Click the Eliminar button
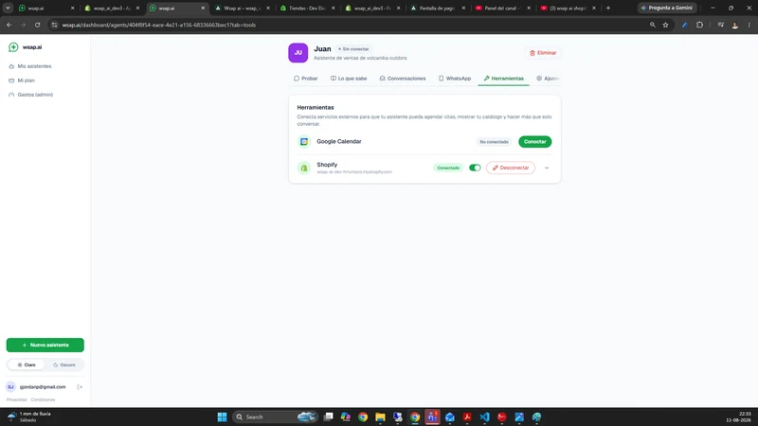 pyautogui.click(x=543, y=53)
